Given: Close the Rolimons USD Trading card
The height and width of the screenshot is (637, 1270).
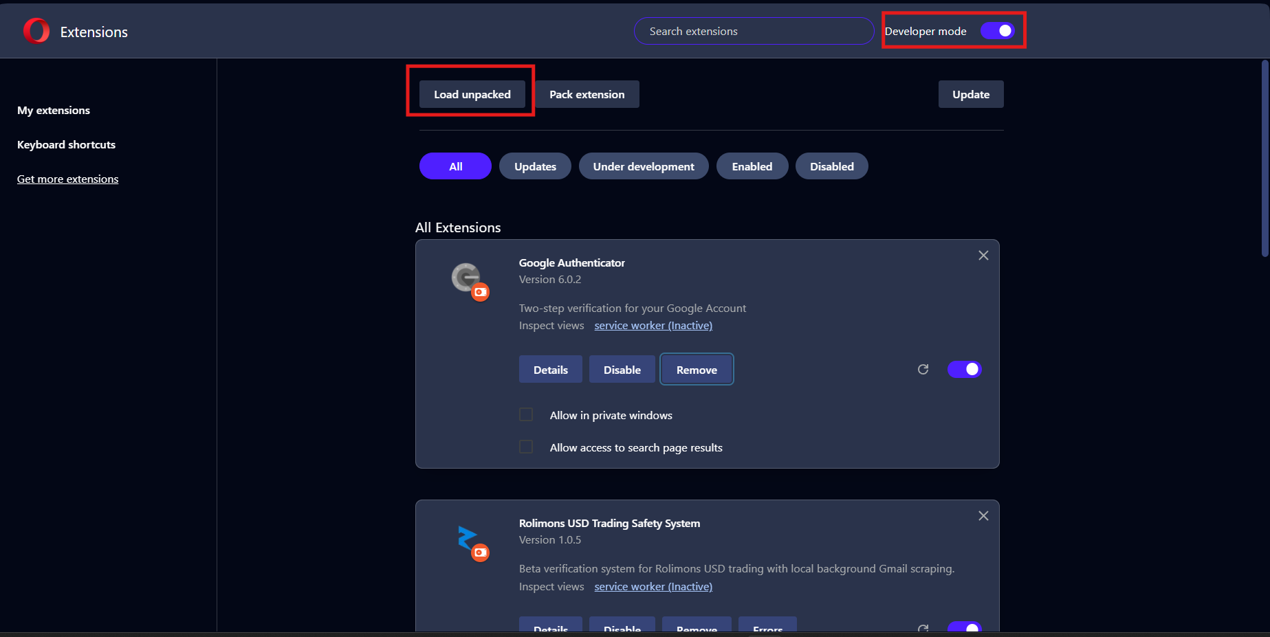Looking at the screenshot, I should click(x=983, y=516).
